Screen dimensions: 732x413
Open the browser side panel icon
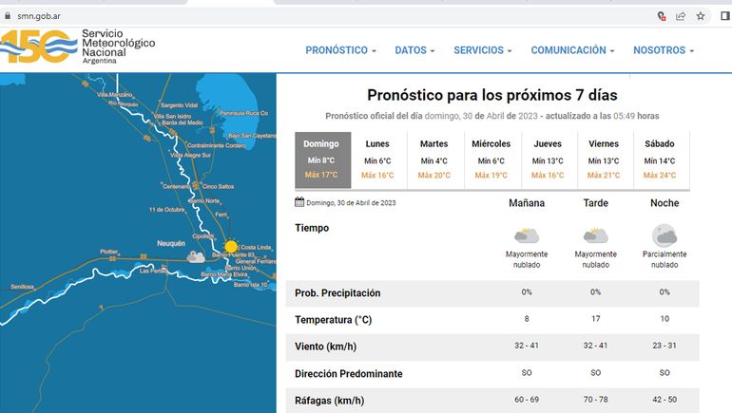(724, 15)
